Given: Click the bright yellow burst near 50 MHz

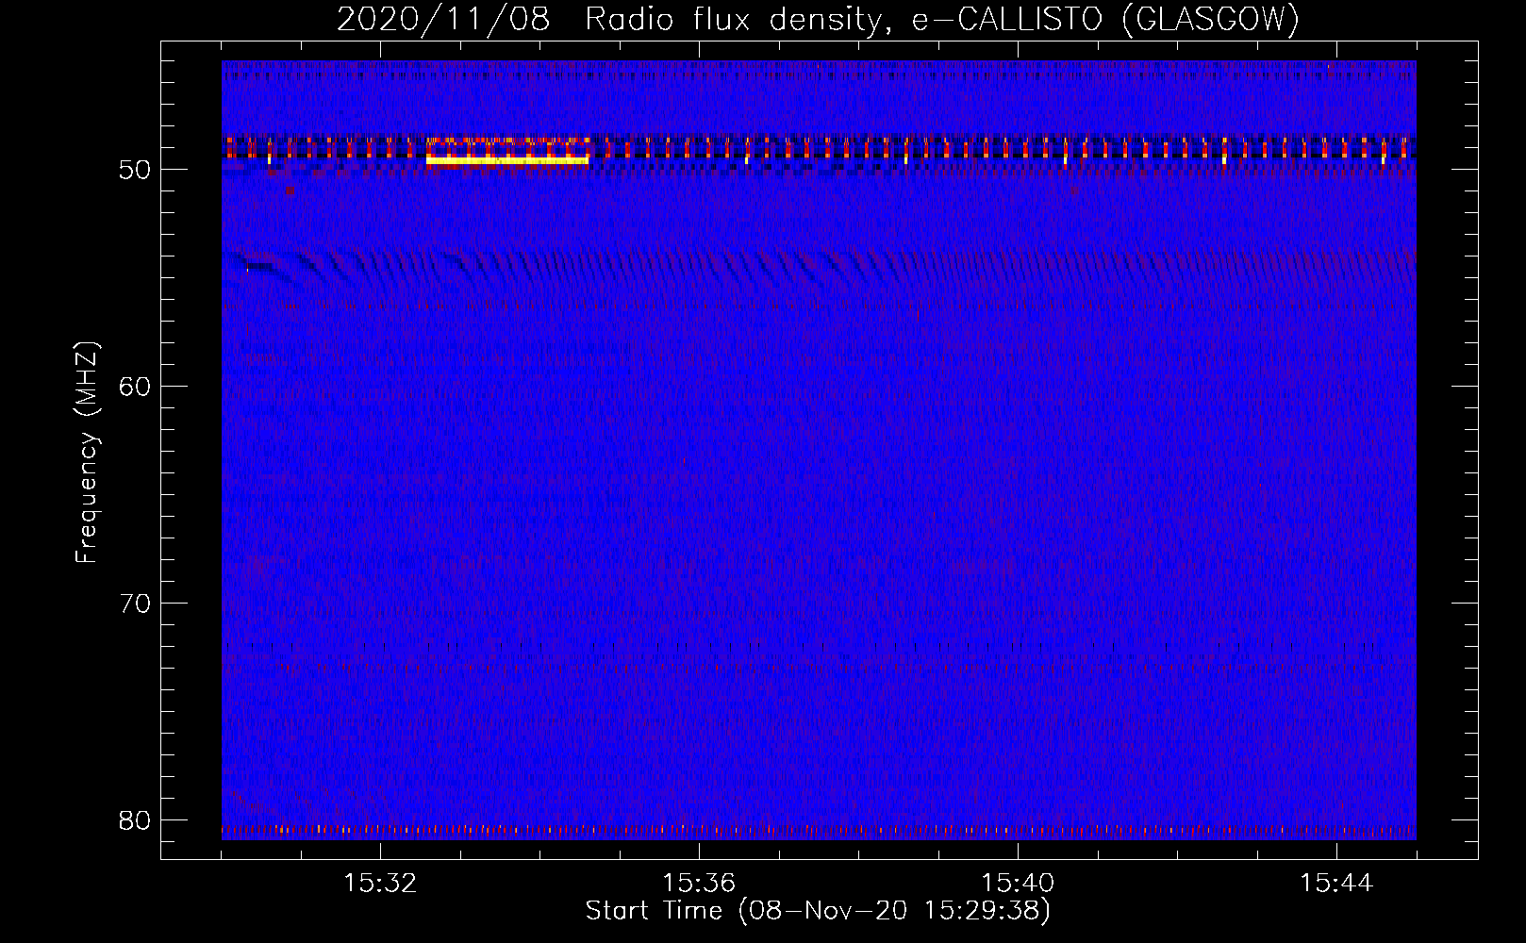Looking at the screenshot, I should 507,161.
